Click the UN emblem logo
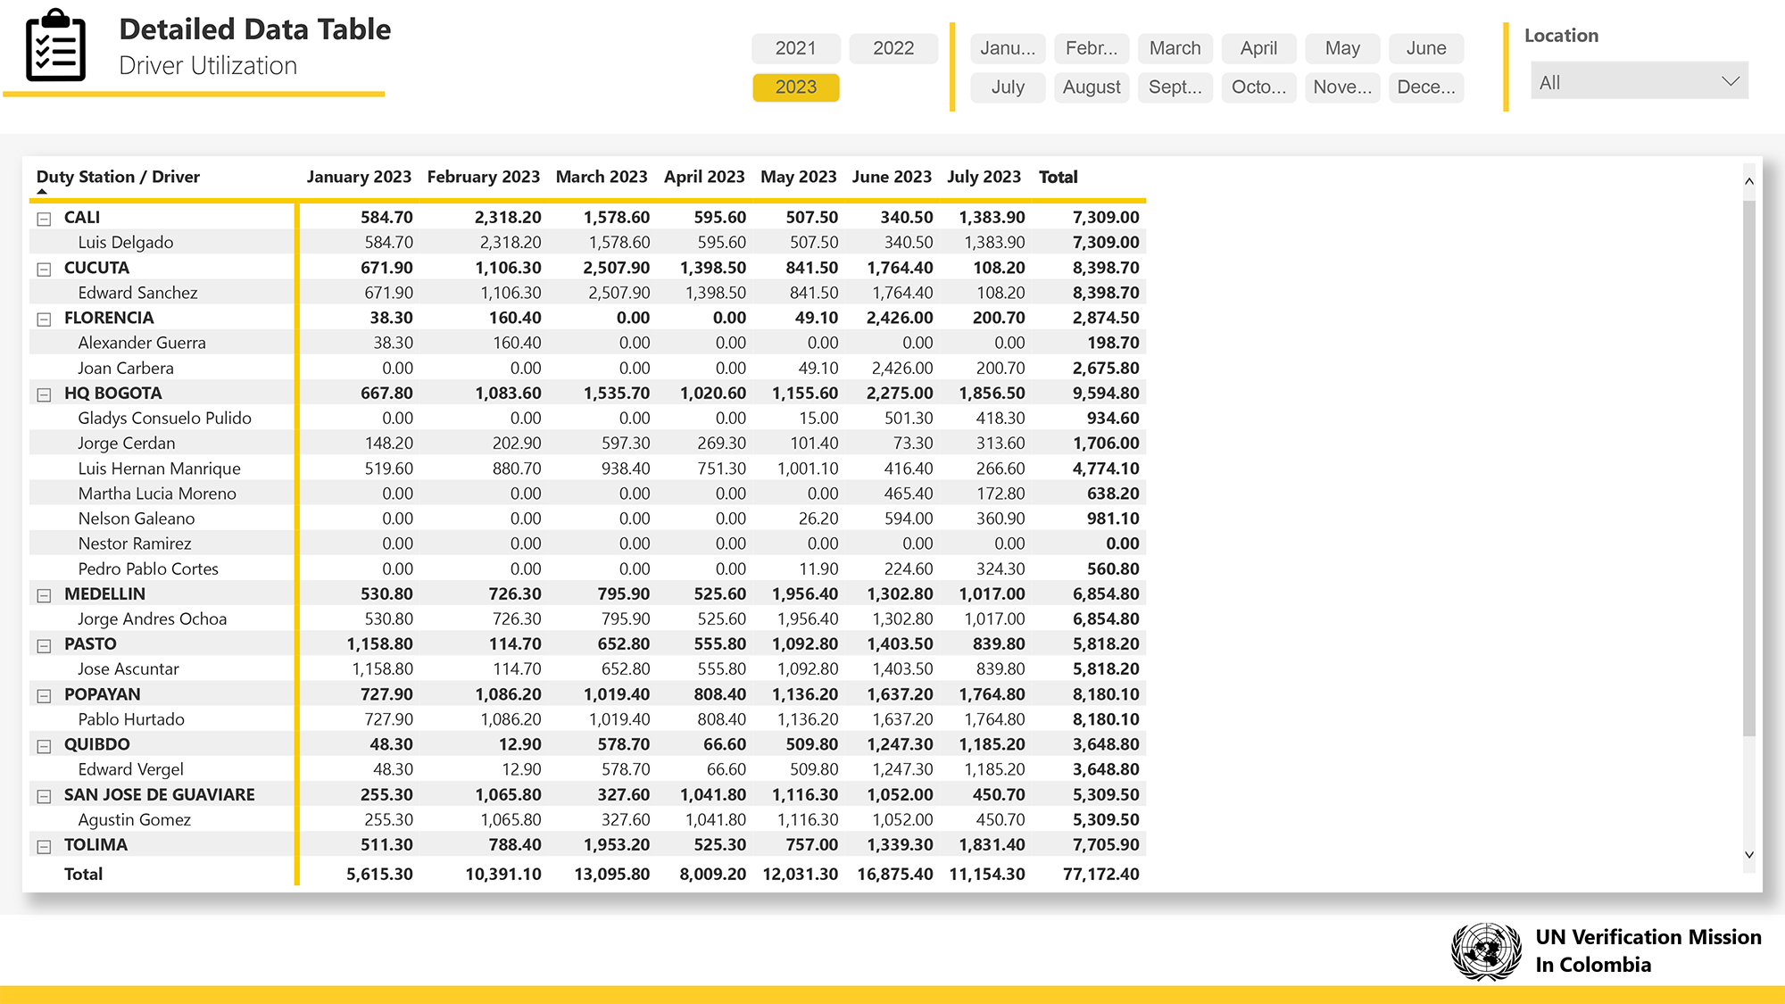The image size is (1785, 1004). [x=1486, y=951]
